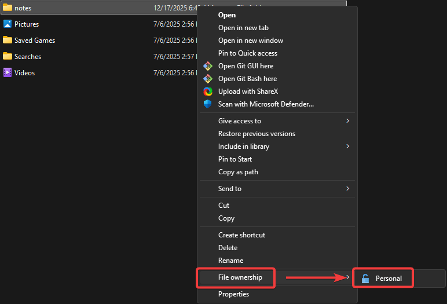Select the Searches folder row

click(28, 57)
